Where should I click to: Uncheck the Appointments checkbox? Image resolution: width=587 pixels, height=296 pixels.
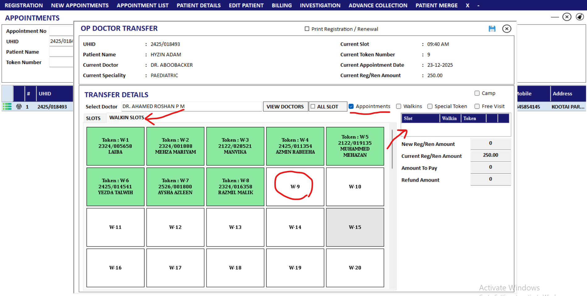[351, 106]
